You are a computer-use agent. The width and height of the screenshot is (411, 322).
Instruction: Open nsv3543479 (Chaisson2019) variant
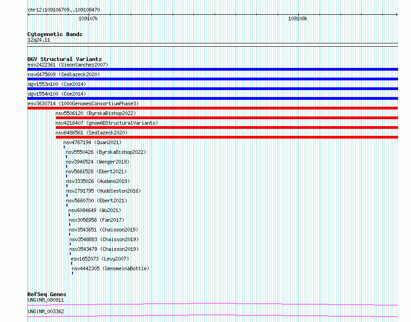pos(104,249)
